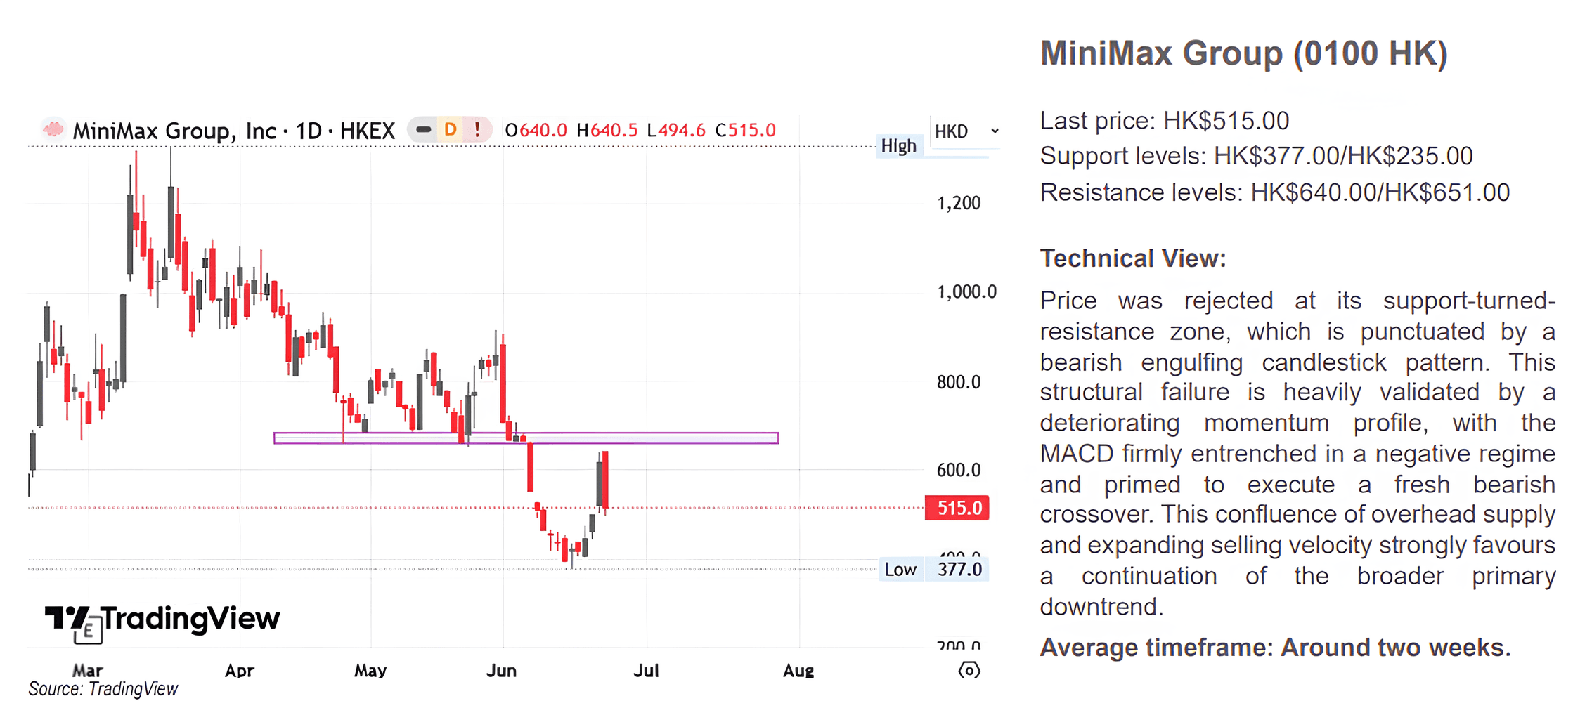
Task: Click the TradingView logo
Action: coord(162,619)
